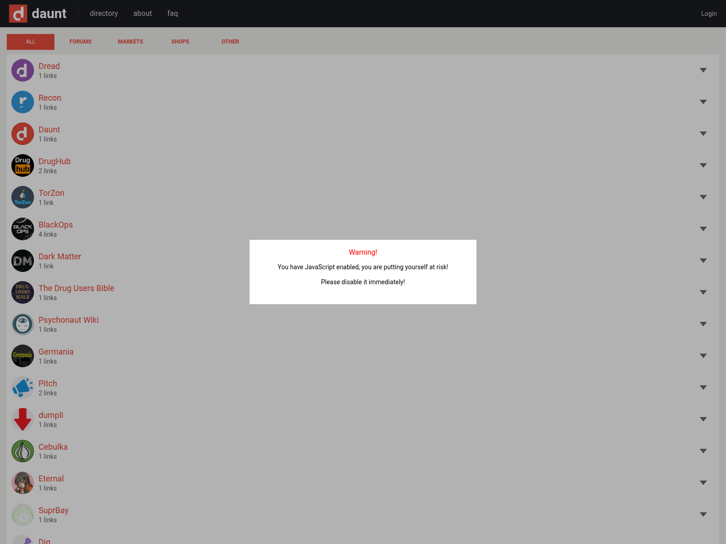The height and width of the screenshot is (544, 726).
Task: Expand the Dread entry arrow
Action: [x=703, y=70]
